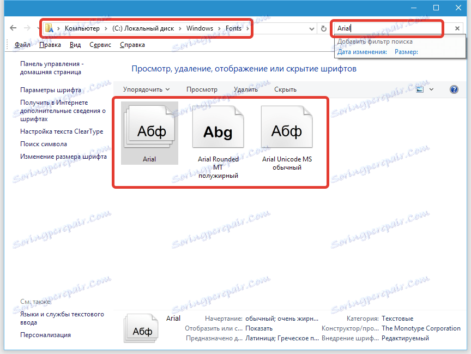Image resolution: width=471 pixels, height=354 pixels.
Task: Open the Справка menu
Action: pyautogui.click(x=132, y=45)
